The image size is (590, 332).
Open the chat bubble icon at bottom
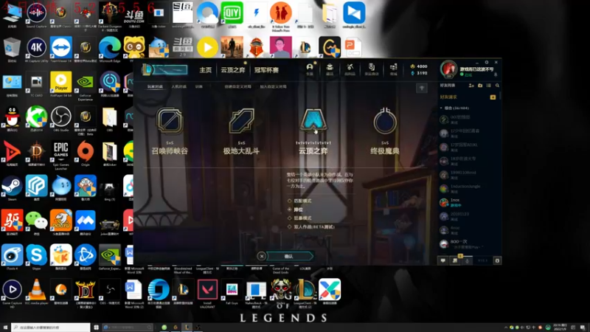tap(443, 260)
